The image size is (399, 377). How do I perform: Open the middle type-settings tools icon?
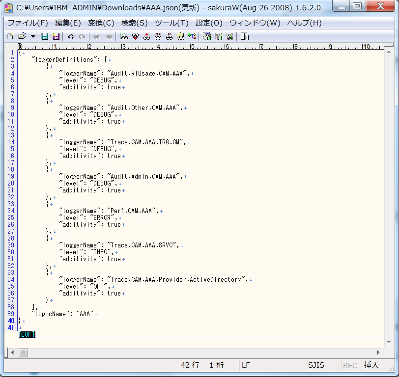pos(219,37)
